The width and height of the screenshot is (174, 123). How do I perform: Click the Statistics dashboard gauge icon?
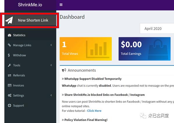(x=9, y=35)
